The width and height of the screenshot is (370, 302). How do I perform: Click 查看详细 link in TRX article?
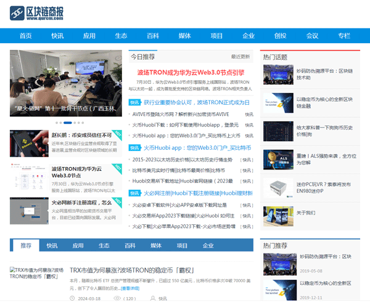(x=130, y=288)
